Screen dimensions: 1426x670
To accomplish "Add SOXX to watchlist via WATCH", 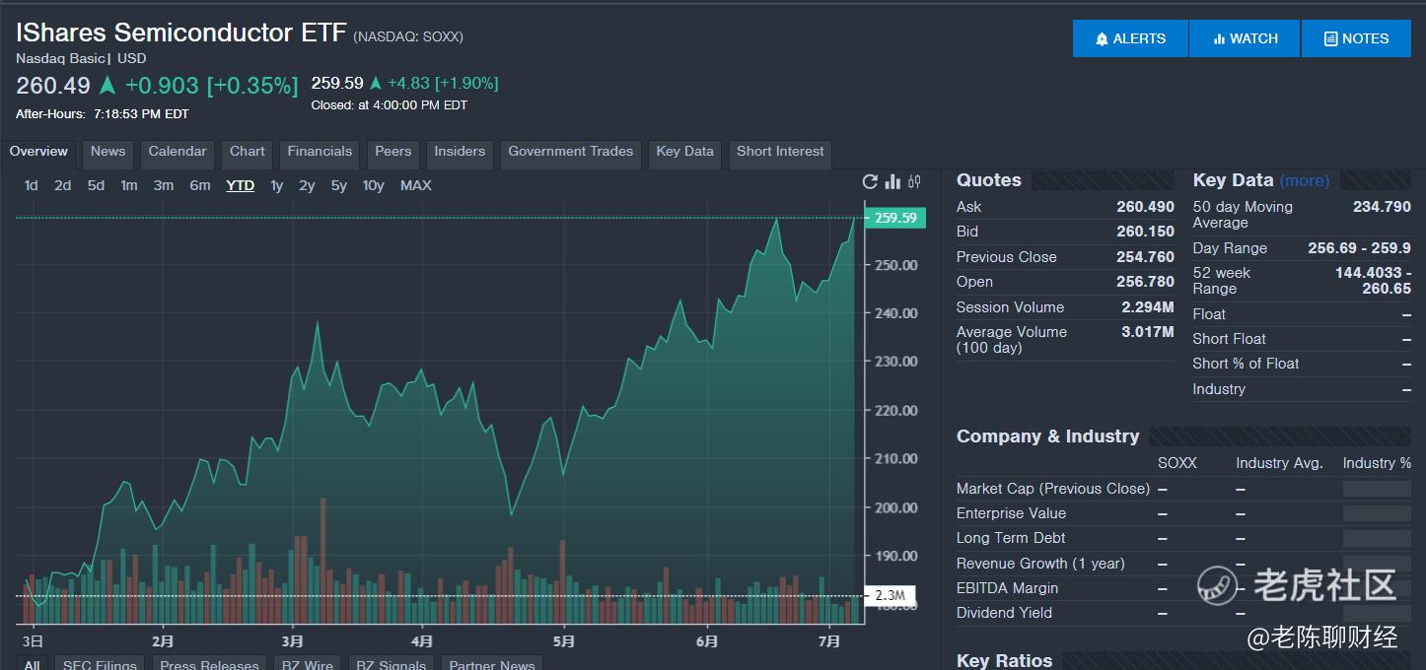I will click(x=1245, y=38).
